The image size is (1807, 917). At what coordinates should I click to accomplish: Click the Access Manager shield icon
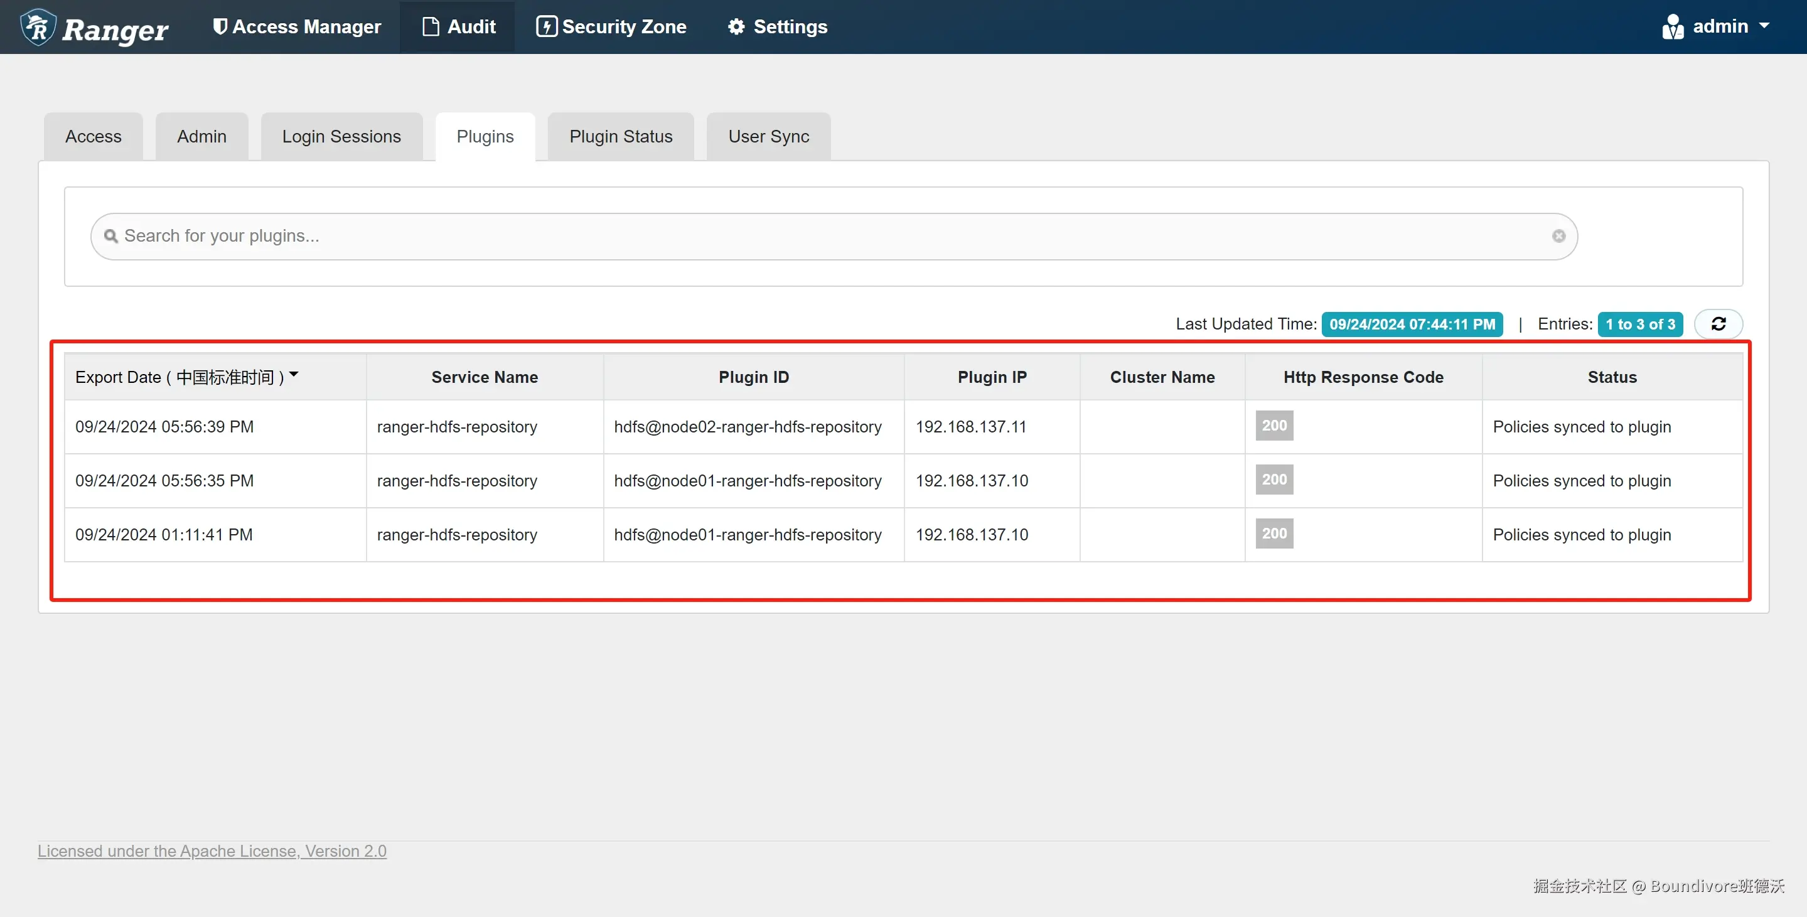coord(220,26)
